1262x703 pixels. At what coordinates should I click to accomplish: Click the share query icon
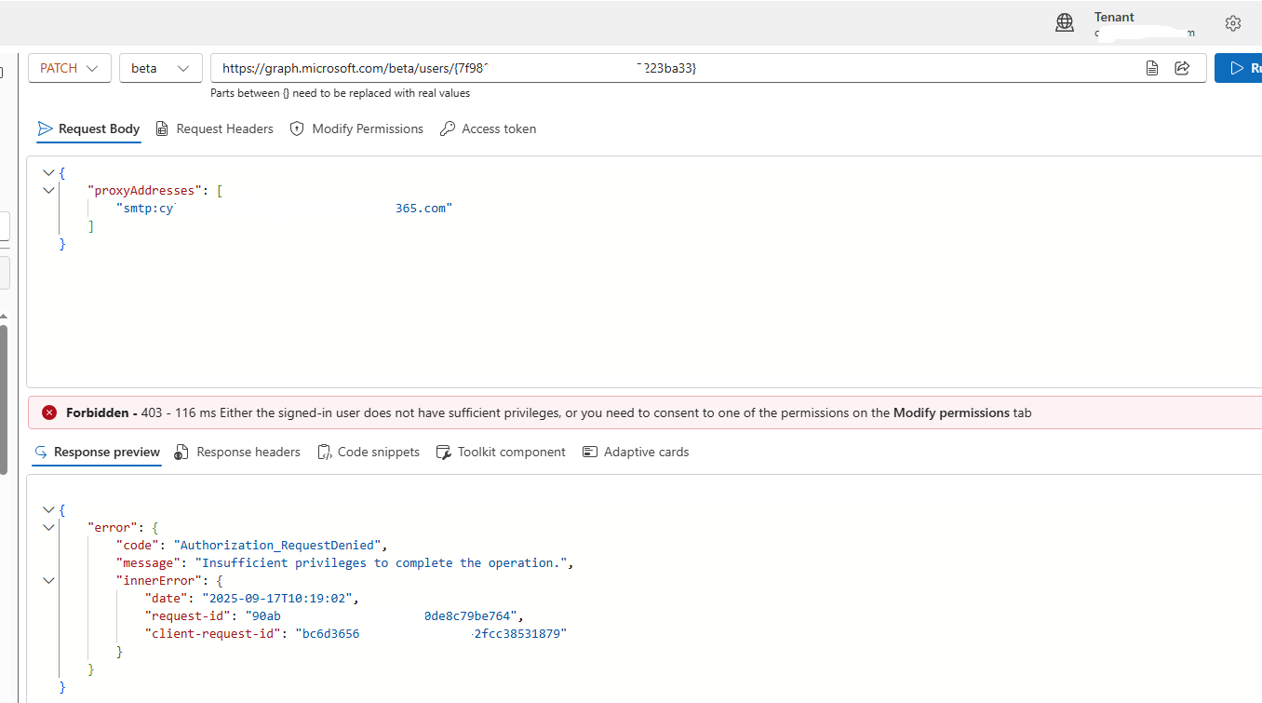click(x=1182, y=68)
